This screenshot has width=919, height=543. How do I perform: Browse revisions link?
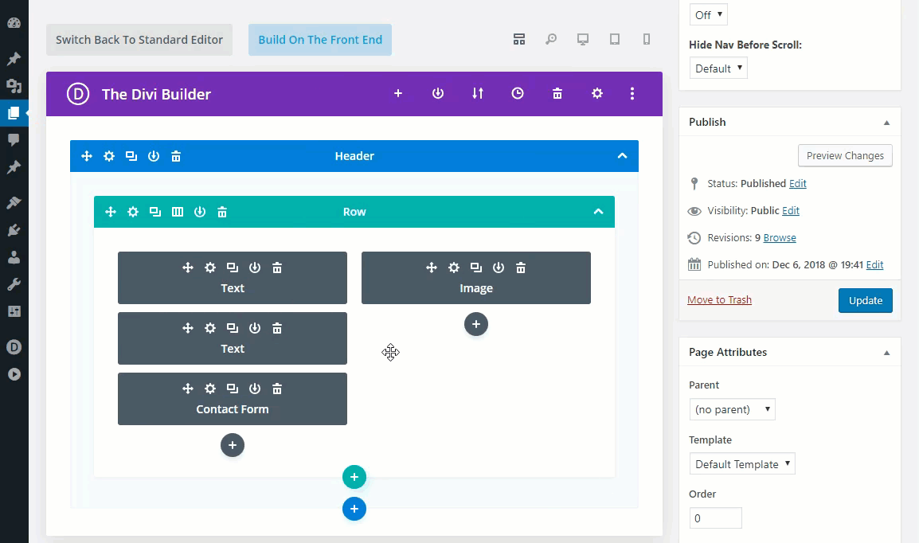point(780,237)
